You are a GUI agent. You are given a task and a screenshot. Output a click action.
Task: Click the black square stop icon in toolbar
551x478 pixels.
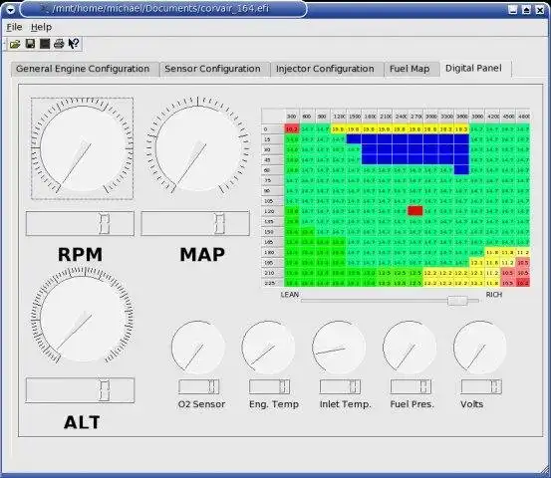(x=45, y=44)
